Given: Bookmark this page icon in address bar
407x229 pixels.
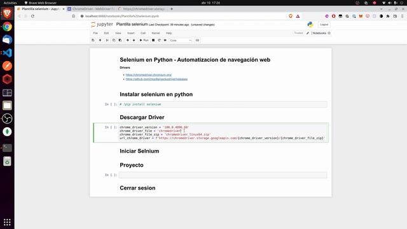Looking at the screenshot, I should 74,16.
